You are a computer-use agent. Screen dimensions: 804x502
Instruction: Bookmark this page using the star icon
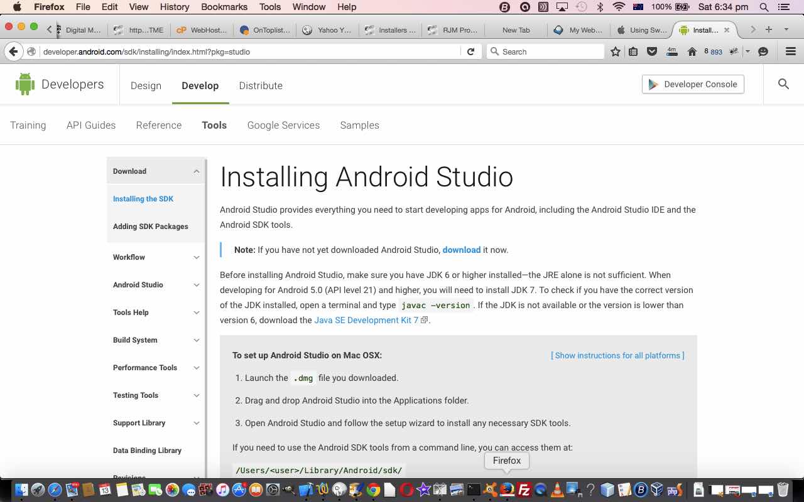(616, 51)
